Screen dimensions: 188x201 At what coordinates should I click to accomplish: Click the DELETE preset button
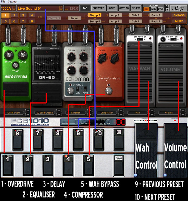click(x=136, y=8)
